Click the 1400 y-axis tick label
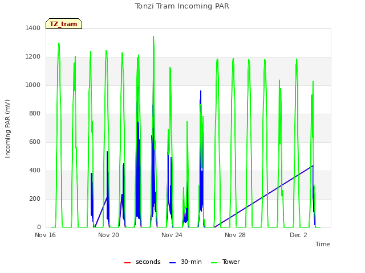Viewport: 365px width, 273px height. 33,28
